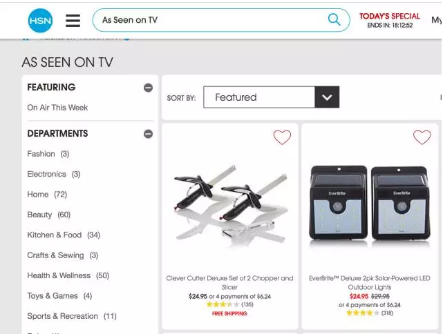Collapse the Departments section
The image size is (443, 334).
click(x=148, y=134)
